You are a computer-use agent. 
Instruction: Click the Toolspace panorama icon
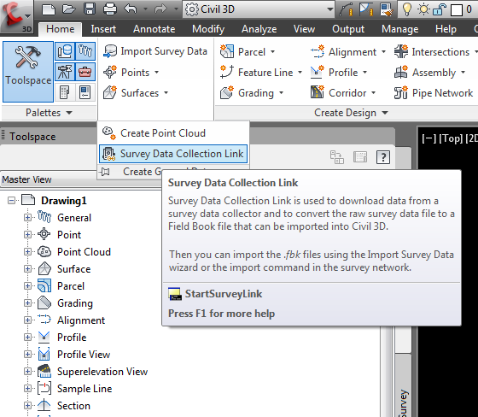360,157
